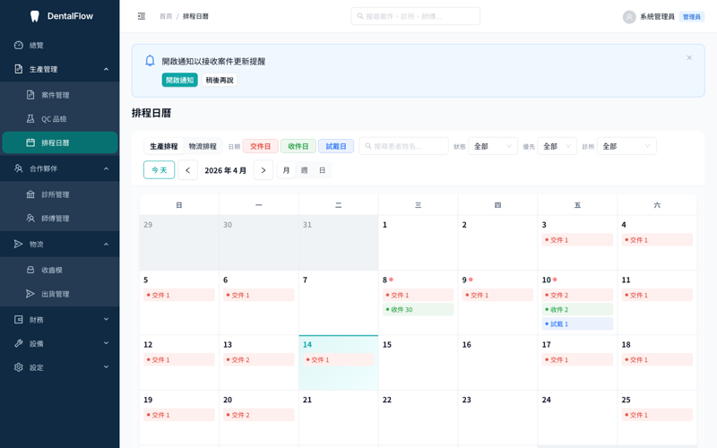Image resolution: width=717 pixels, height=448 pixels.
Task: Collapse the 物流 section chevron
Action: pos(106,244)
